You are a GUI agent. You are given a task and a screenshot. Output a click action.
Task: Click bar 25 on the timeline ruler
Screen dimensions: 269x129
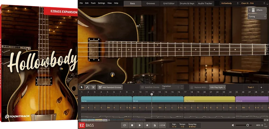point(237,92)
